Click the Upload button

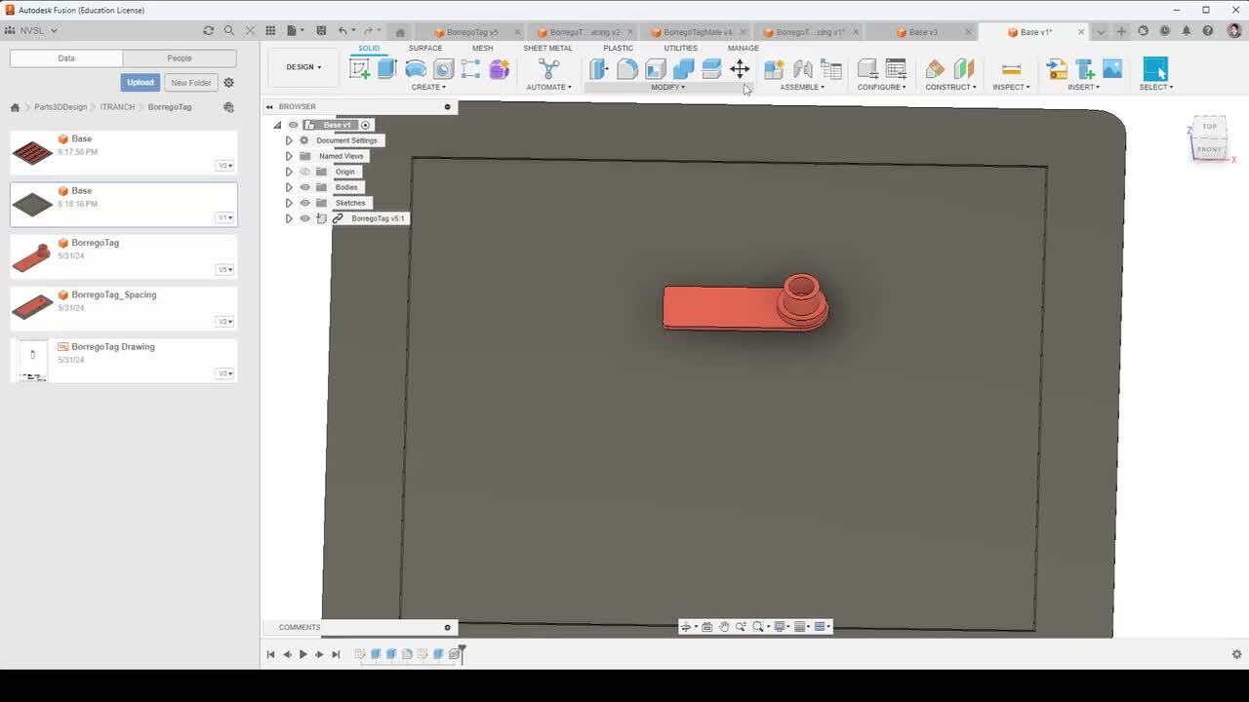coord(140,83)
